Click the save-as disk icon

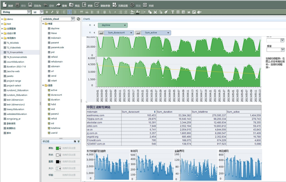point(31,5)
